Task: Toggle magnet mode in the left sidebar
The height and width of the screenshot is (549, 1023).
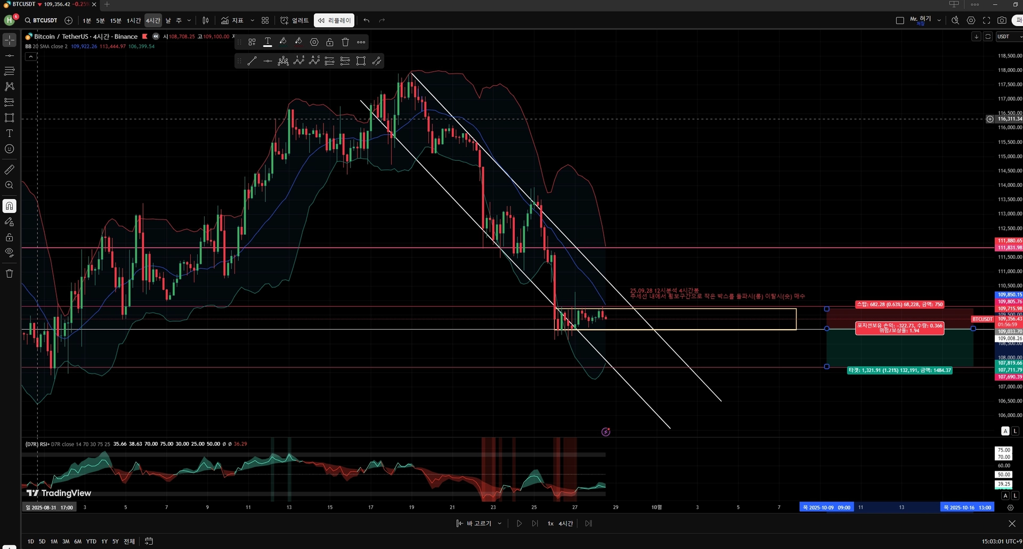Action: click(x=10, y=206)
